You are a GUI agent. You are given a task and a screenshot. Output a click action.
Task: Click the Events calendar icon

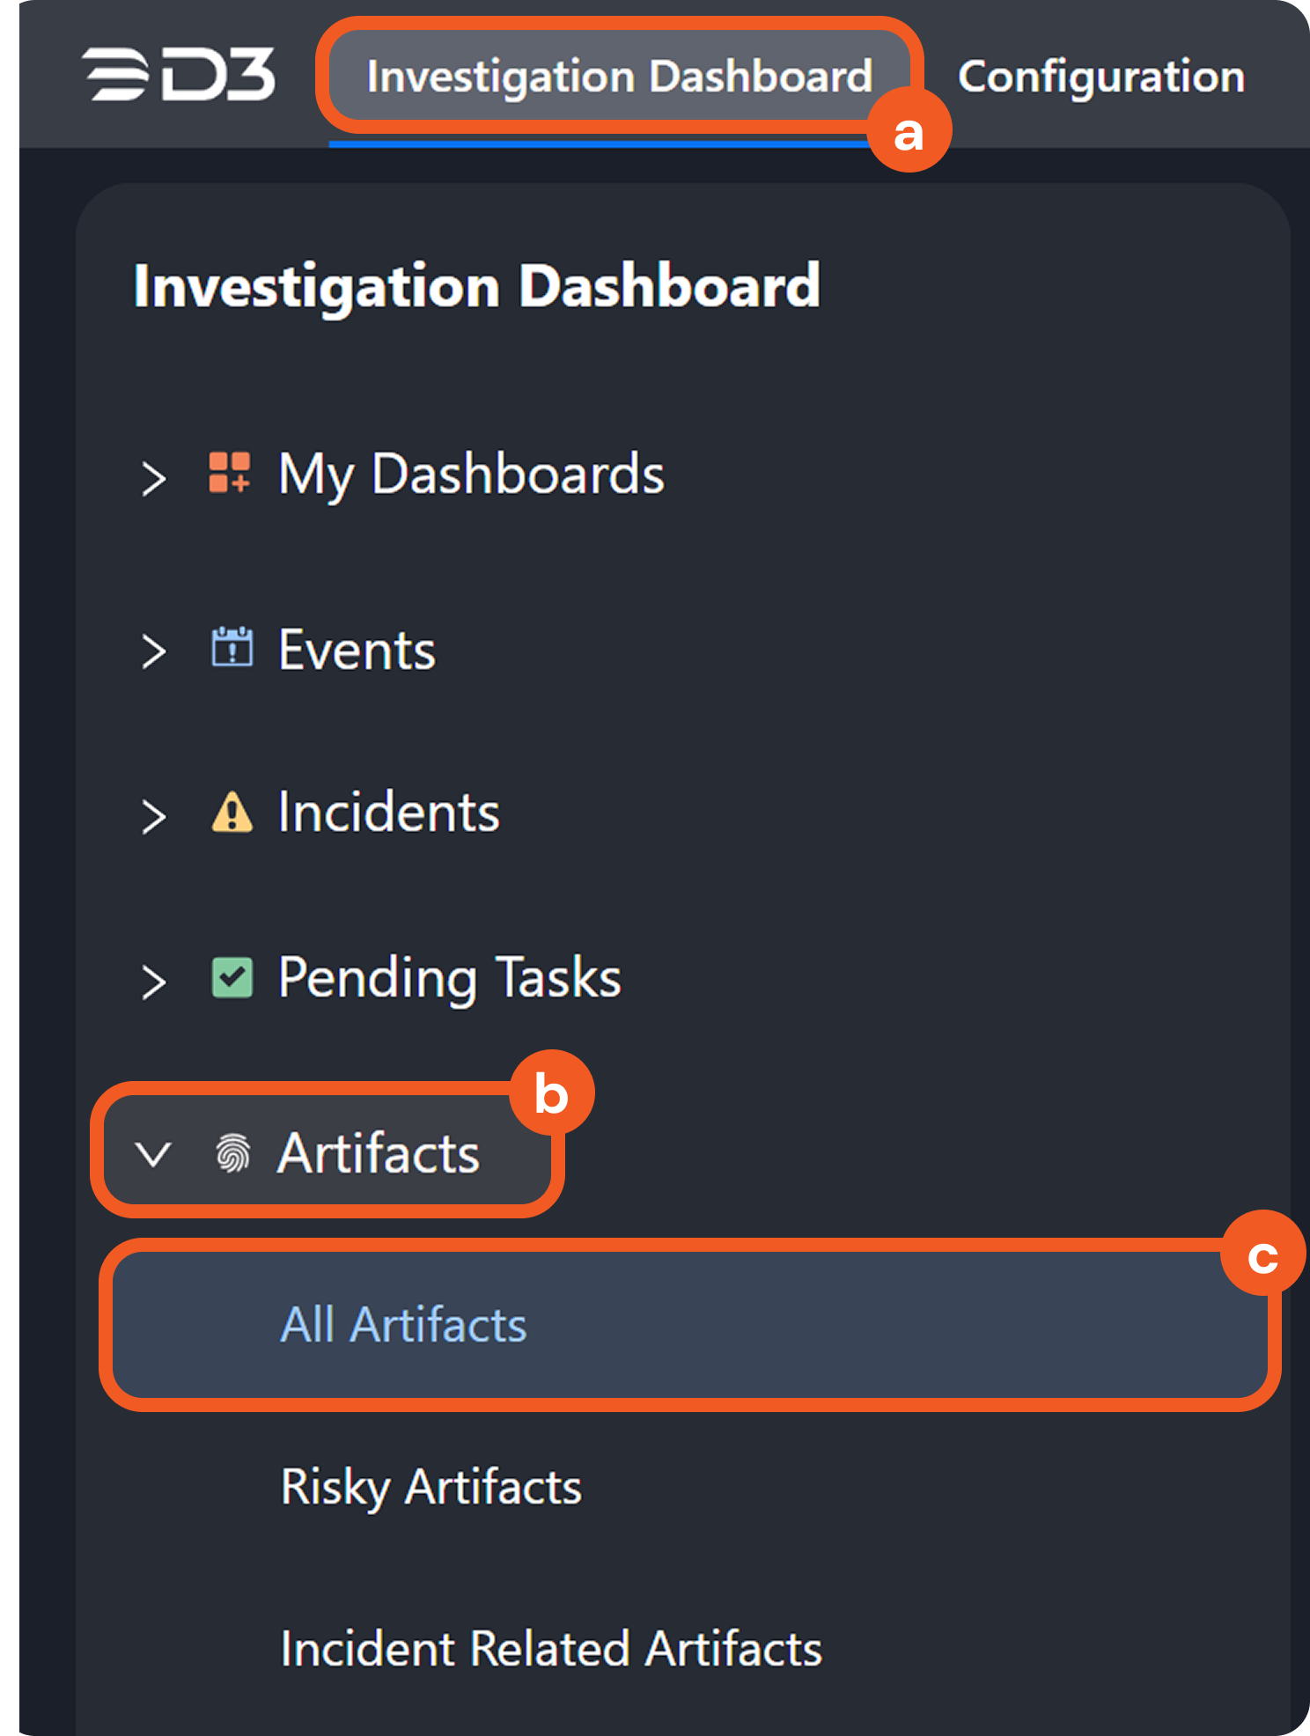[x=232, y=648]
